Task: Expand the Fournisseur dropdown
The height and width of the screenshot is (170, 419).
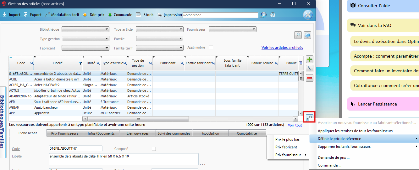Action: [233, 29]
